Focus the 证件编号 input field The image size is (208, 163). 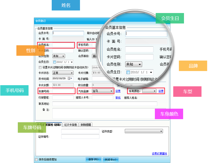tap(80, 136)
